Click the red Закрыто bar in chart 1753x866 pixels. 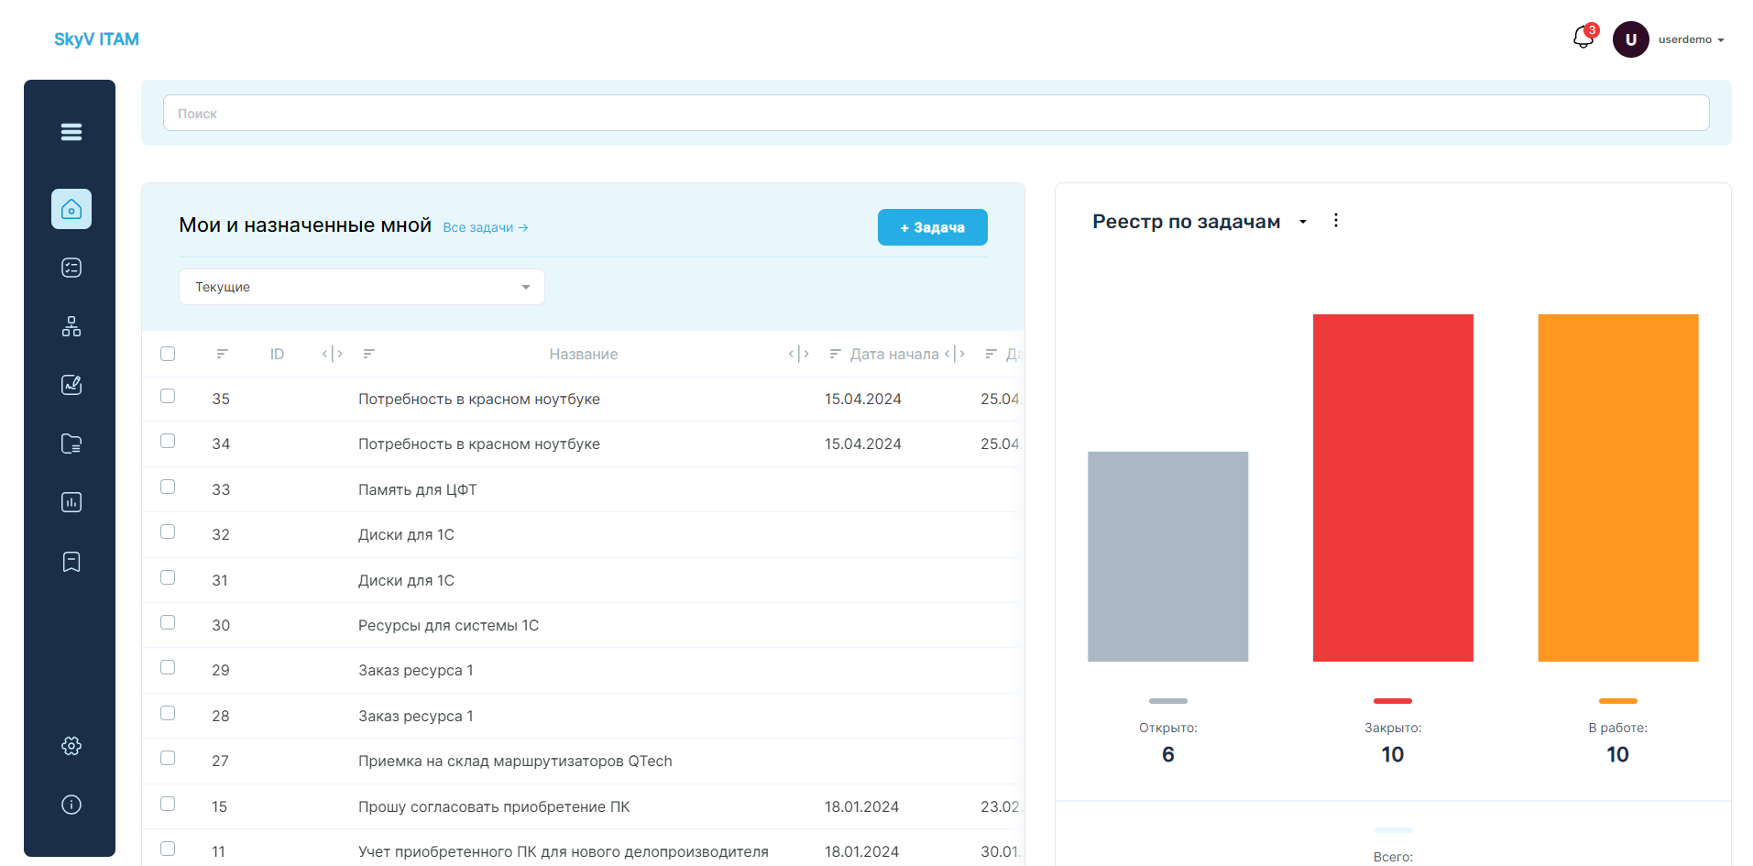1393,488
